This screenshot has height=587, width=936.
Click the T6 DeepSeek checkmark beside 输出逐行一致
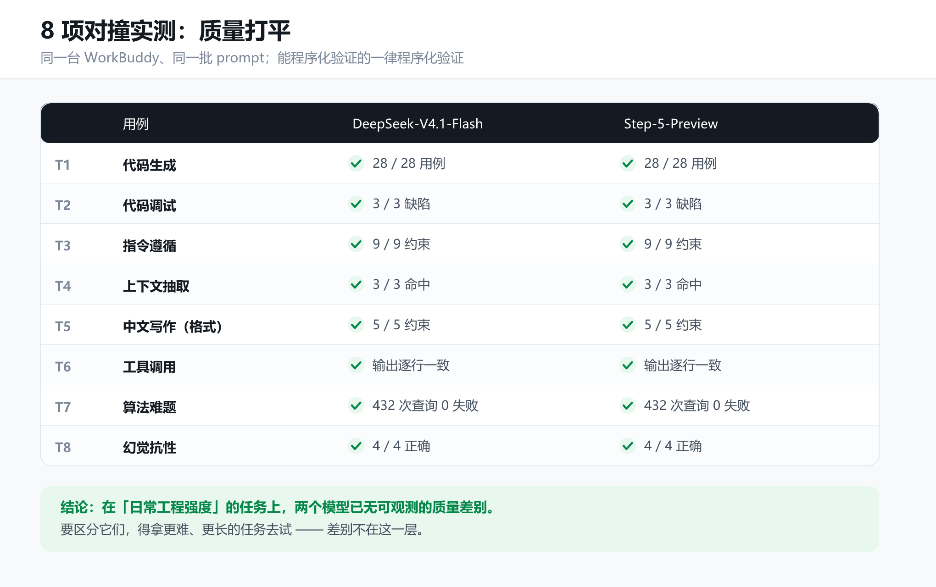coord(356,365)
